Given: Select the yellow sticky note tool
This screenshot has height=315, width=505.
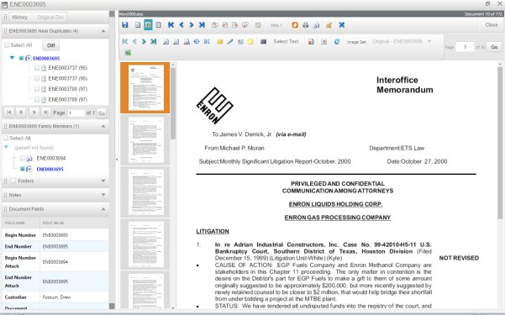Looking at the screenshot, I should coord(250,41).
